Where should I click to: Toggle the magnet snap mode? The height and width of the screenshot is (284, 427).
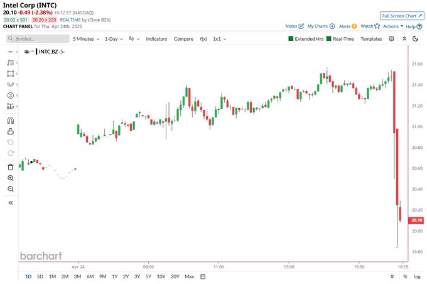tap(10, 121)
